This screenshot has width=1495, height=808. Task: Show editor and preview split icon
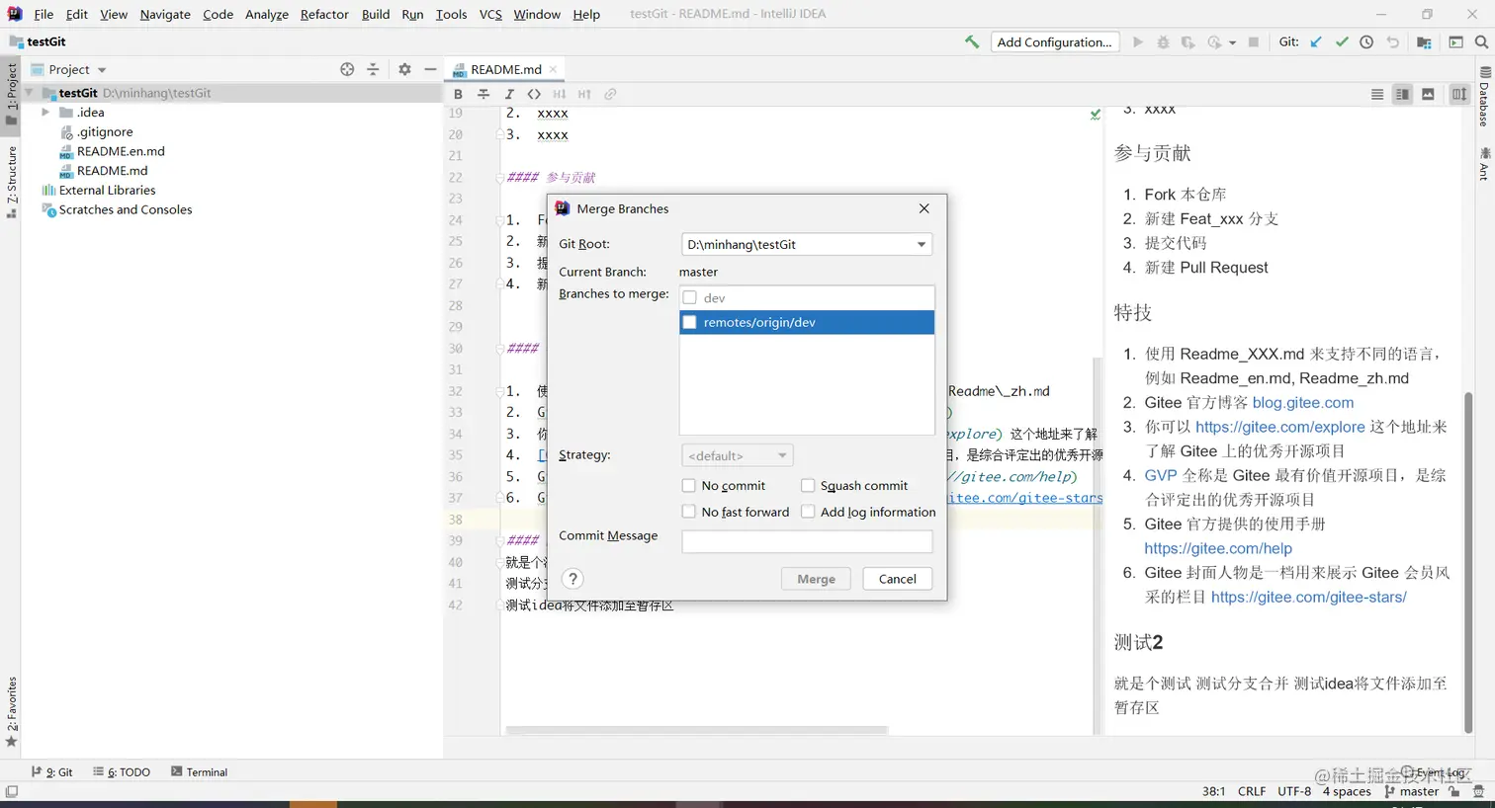click(1402, 94)
